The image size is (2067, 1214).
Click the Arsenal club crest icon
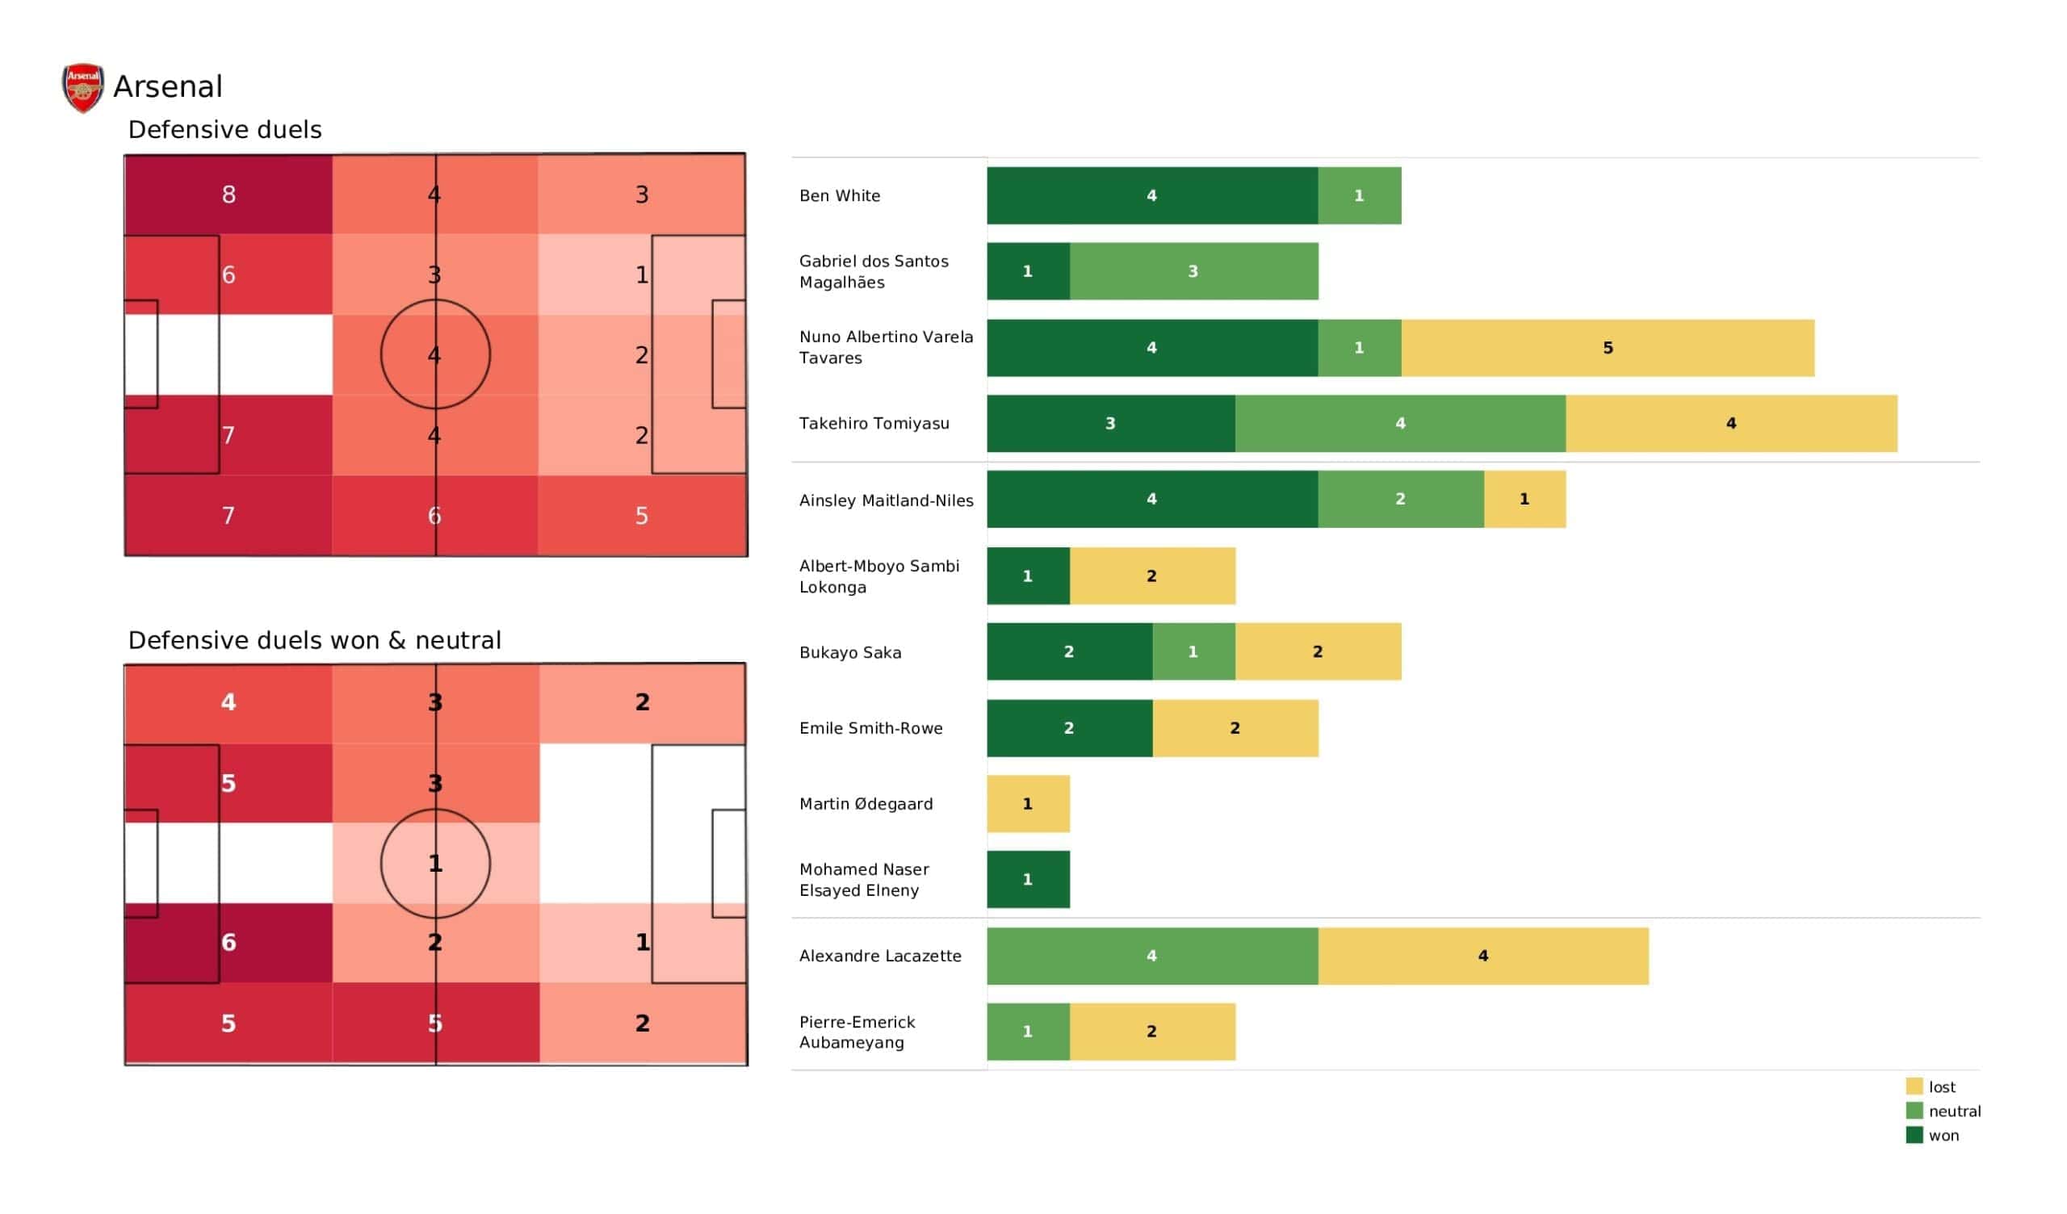coord(83,87)
